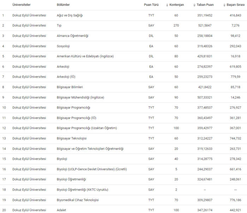Open Bilgisayar ve Öğretim Teknolojileri Öğretmenliği

pos(90,149)
